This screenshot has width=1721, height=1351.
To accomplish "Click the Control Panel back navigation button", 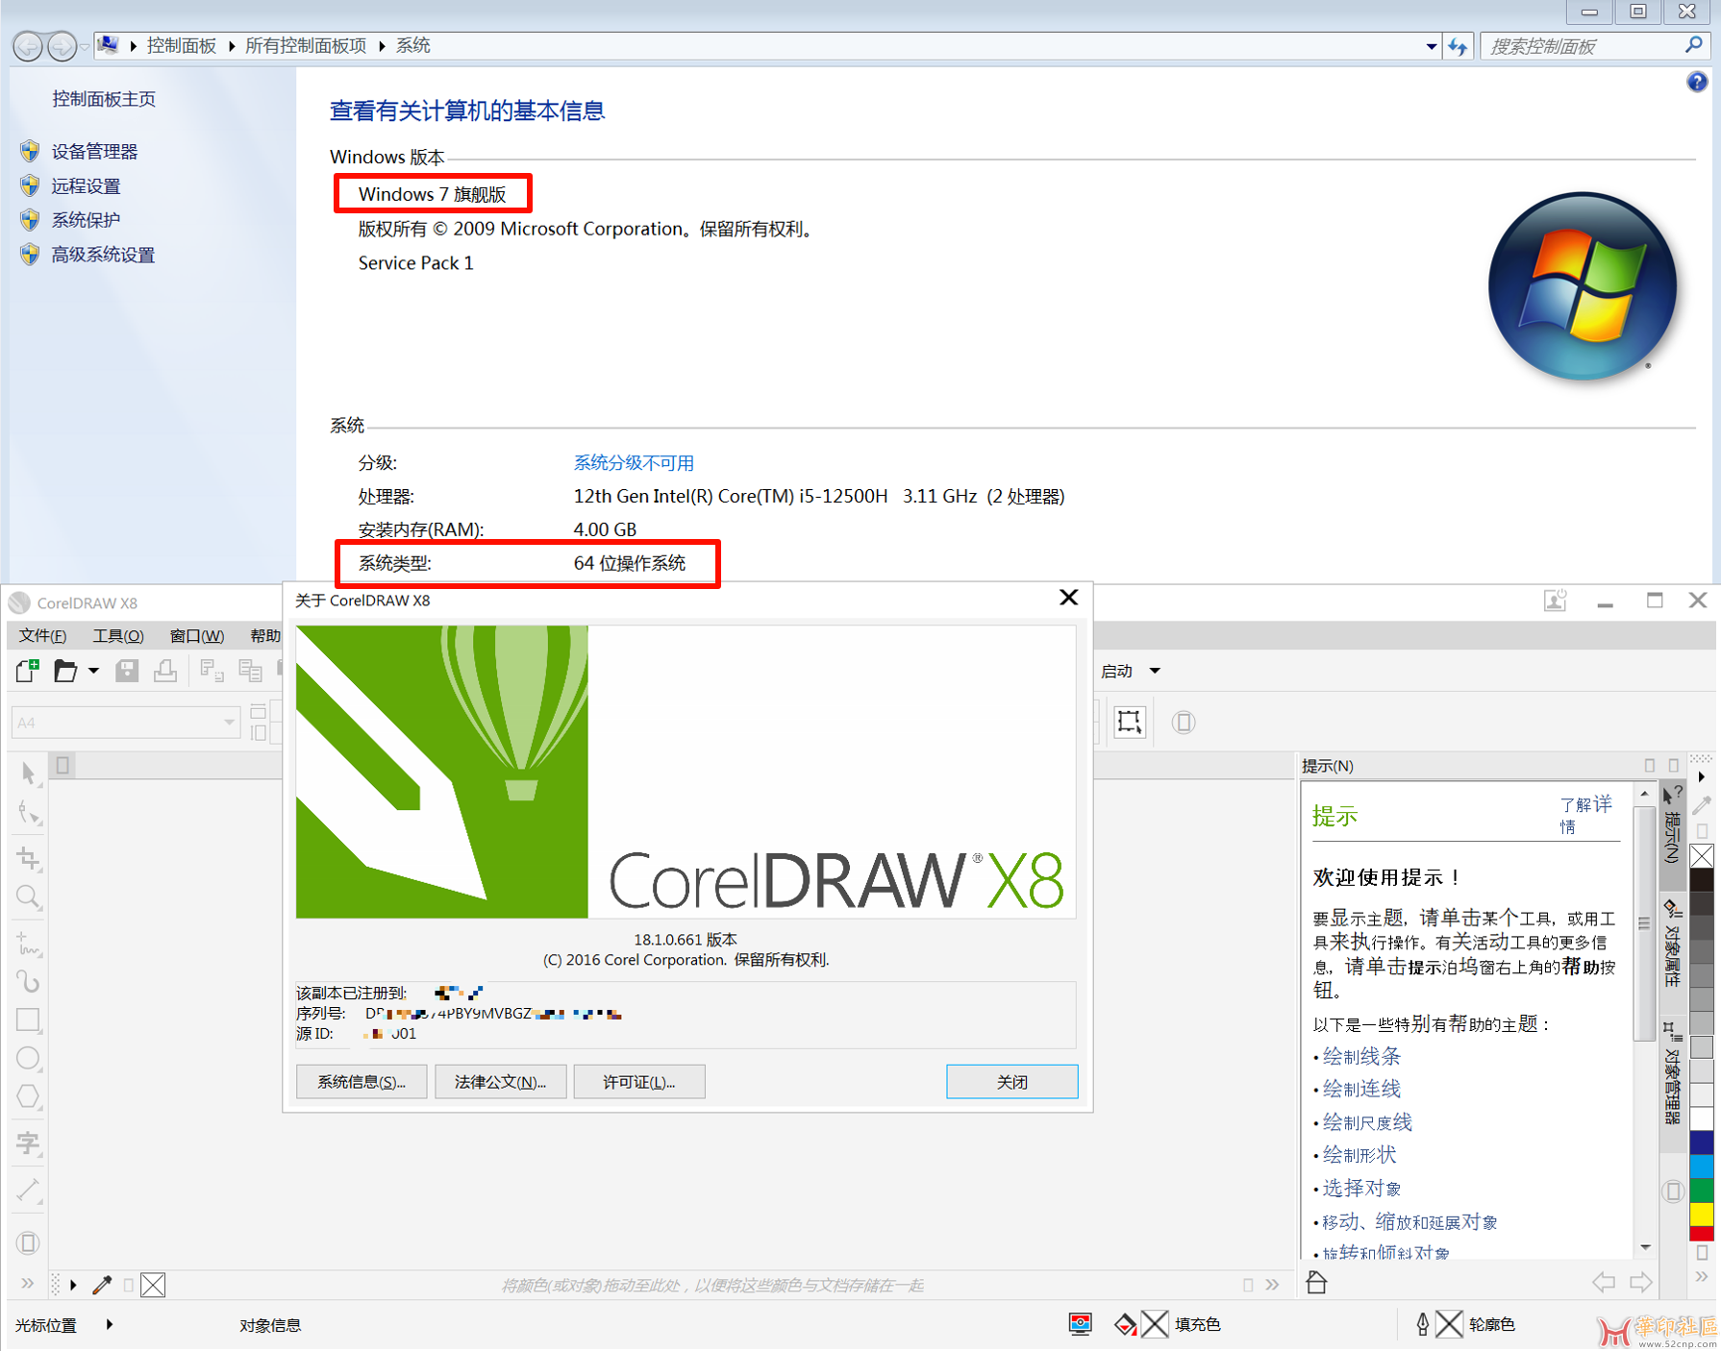I will click(28, 45).
